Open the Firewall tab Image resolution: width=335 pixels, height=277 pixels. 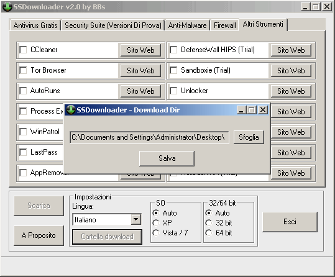click(225, 25)
